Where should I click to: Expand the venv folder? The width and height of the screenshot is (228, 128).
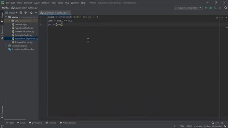click(9, 21)
